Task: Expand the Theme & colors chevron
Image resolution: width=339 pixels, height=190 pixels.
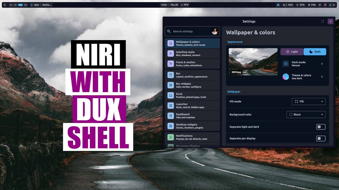Action: pos(322,77)
